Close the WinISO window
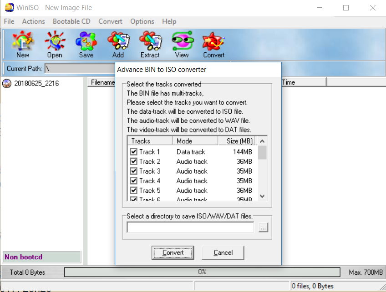 (x=373, y=8)
